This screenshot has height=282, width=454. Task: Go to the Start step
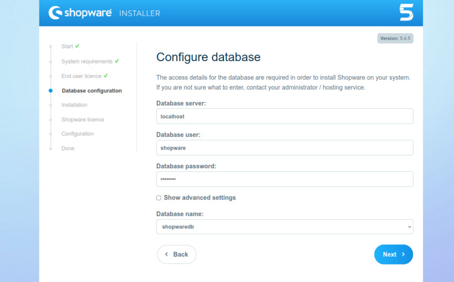67,47
